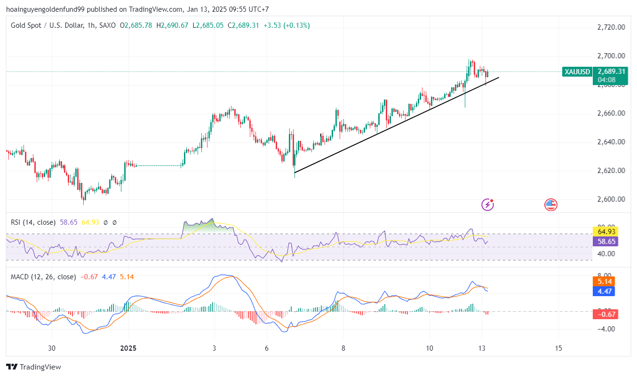
Task: Click red −0.67 value in MACD legend
Action: click(x=88, y=277)
